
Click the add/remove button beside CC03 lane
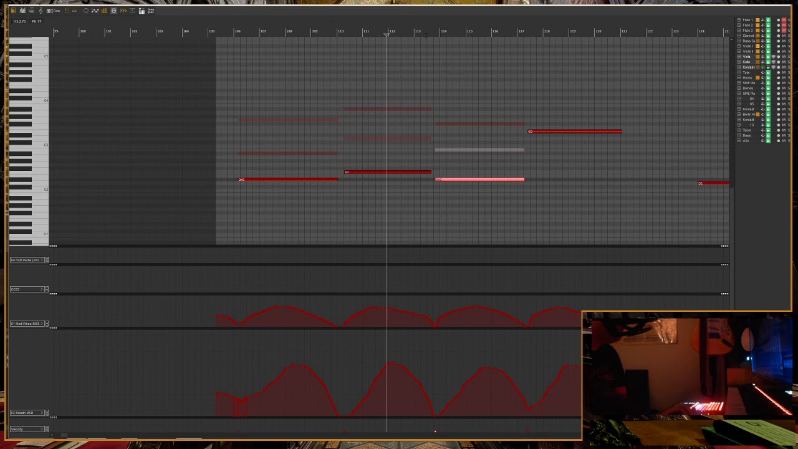click(46, 289)
